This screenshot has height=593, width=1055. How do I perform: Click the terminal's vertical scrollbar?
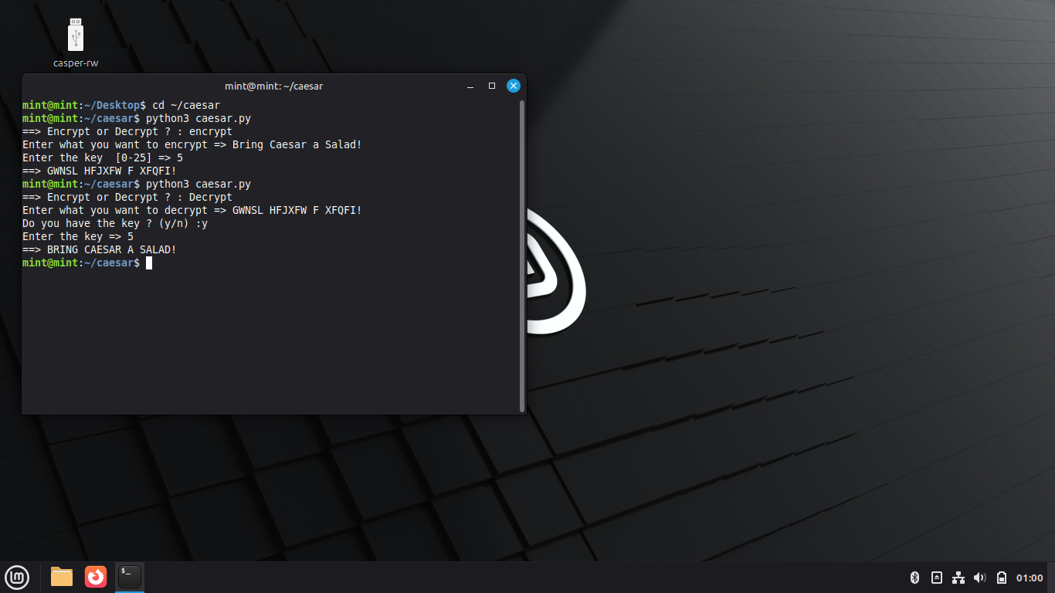522,255
